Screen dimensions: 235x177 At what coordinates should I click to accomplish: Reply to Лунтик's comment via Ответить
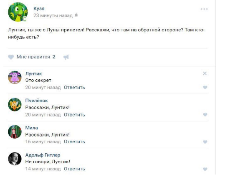pos(74,87)
